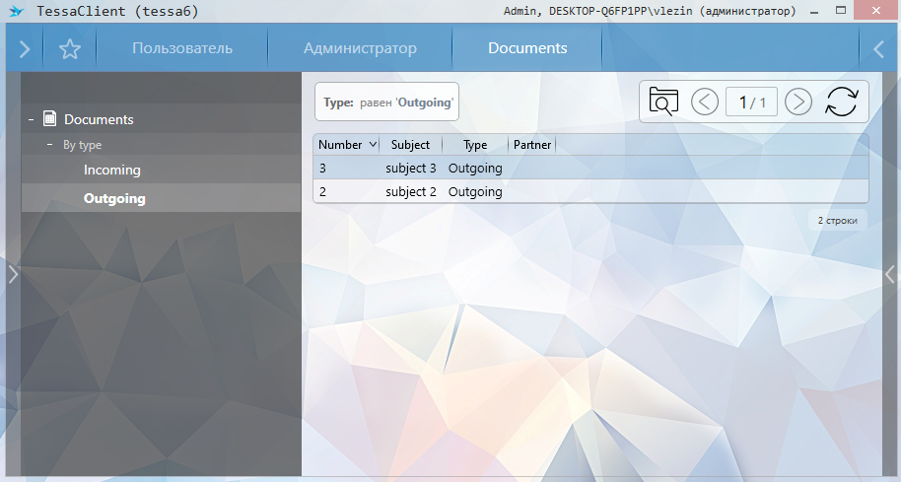The width and height of the screenshot is (901, 482).
Task: Go to next page arrow
Action: (x=797, y=102)
